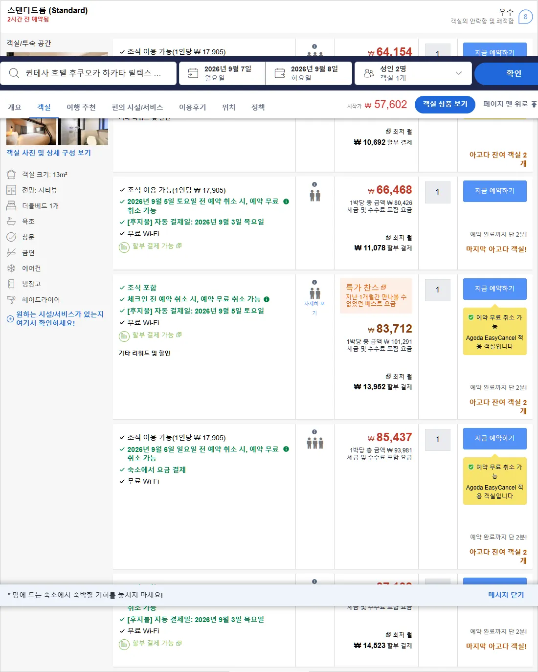The width and height of the screenshot is (538, 672).
Task: Open the 객실 사진 및 상세 구성 보기 link
Action: [x=49, y=153]
